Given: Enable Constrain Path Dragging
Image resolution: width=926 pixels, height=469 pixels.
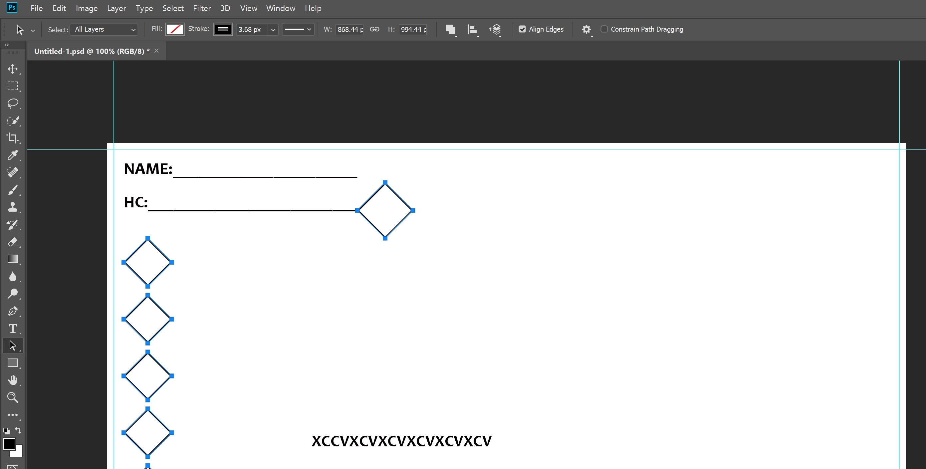Looking at the screenshot, I should pos(604,29).
